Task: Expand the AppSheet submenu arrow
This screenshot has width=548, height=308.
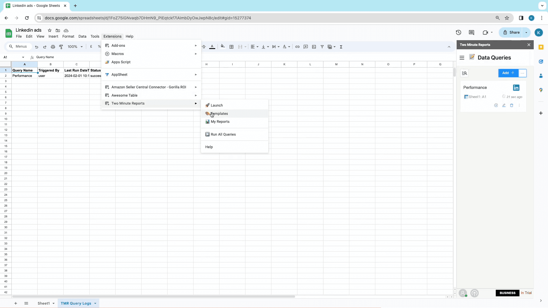Action: point(196,74)
